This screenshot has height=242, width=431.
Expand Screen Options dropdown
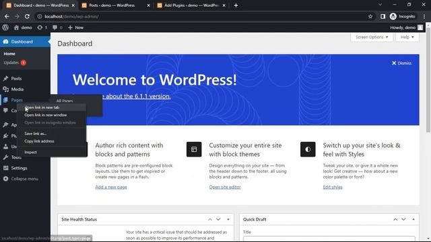click(x=372, y=37)
